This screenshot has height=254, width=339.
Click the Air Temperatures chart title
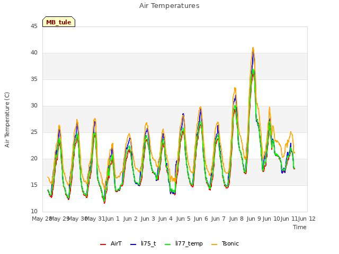pos(169,6)
